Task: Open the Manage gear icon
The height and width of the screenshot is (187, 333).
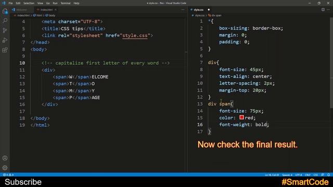Action: pyautogui.click(x=5, y=168)
